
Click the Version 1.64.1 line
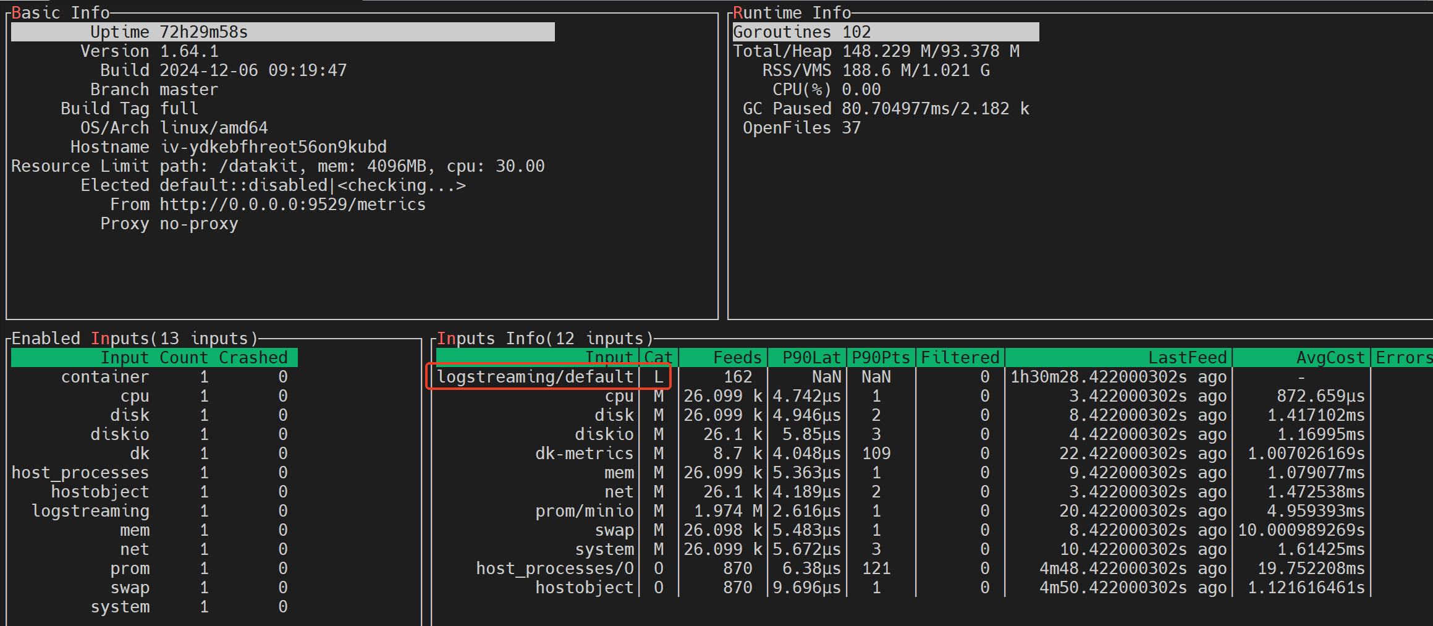(150, 51)
